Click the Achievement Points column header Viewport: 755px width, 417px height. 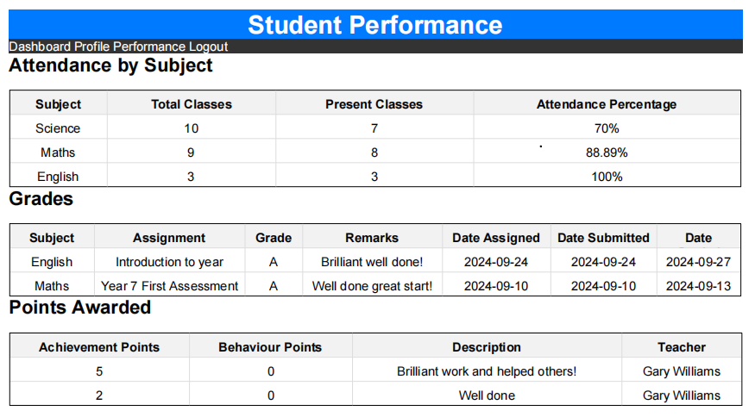coord(99,347)
